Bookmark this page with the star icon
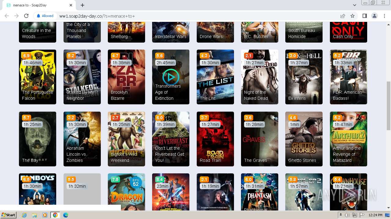This screenshot has height=219, width=391. point(353,16)
